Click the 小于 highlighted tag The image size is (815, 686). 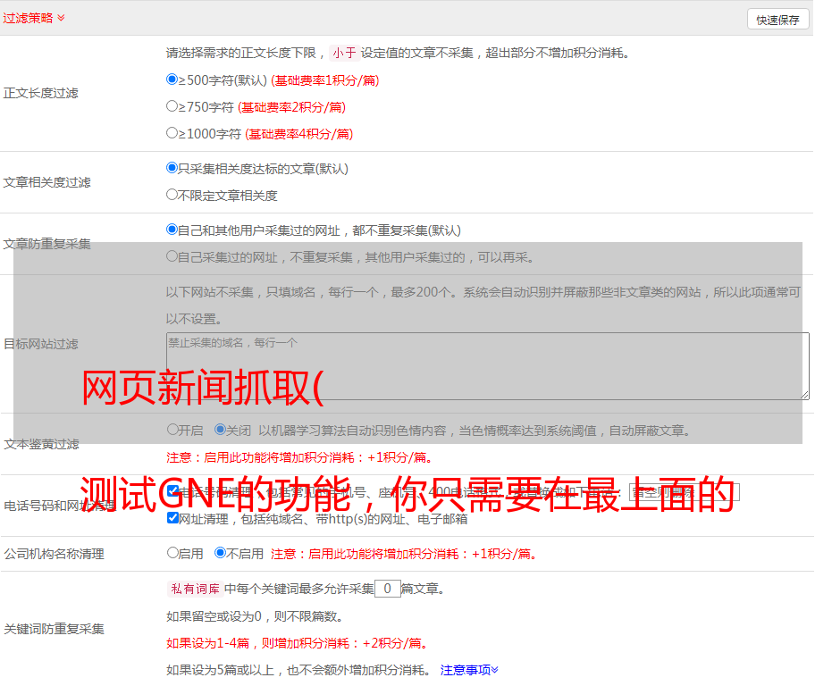pos(345,53)
